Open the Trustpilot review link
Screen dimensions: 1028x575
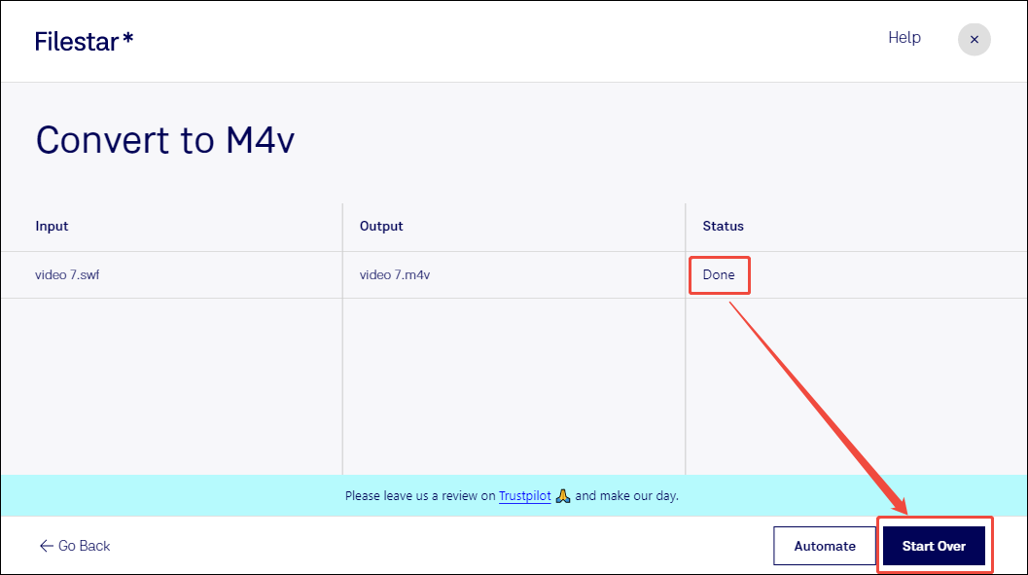[524, 496]
